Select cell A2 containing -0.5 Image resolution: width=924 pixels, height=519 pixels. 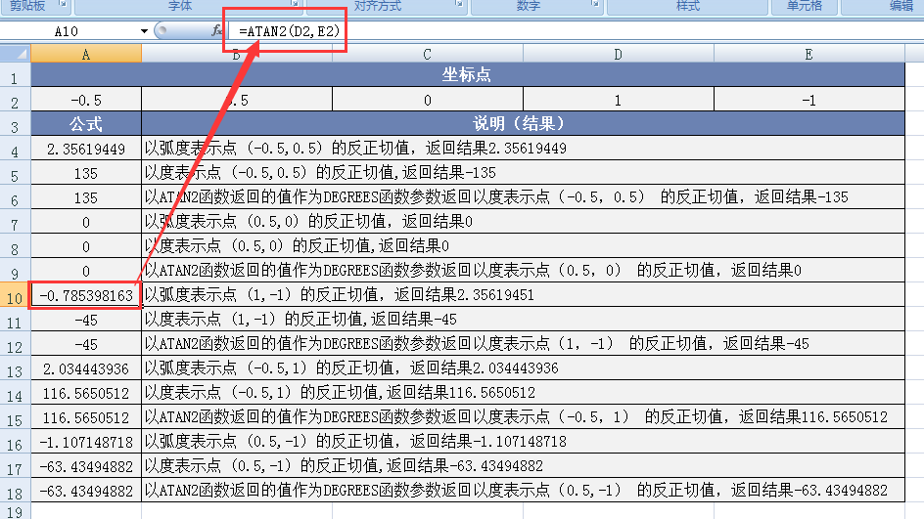click(x=86, y=100)
